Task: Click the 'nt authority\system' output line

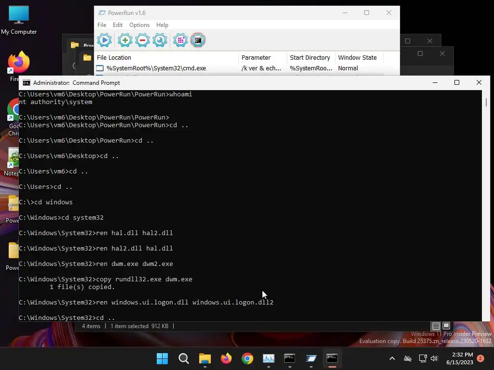Action: [55, 102]
